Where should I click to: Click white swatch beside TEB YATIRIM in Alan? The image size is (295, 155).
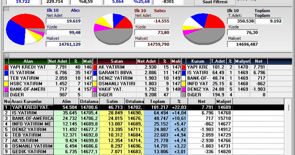6,78
